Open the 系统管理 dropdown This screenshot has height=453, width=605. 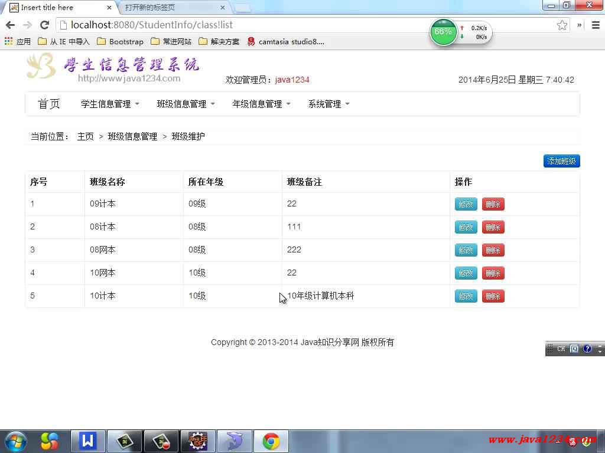click(328, 104)
